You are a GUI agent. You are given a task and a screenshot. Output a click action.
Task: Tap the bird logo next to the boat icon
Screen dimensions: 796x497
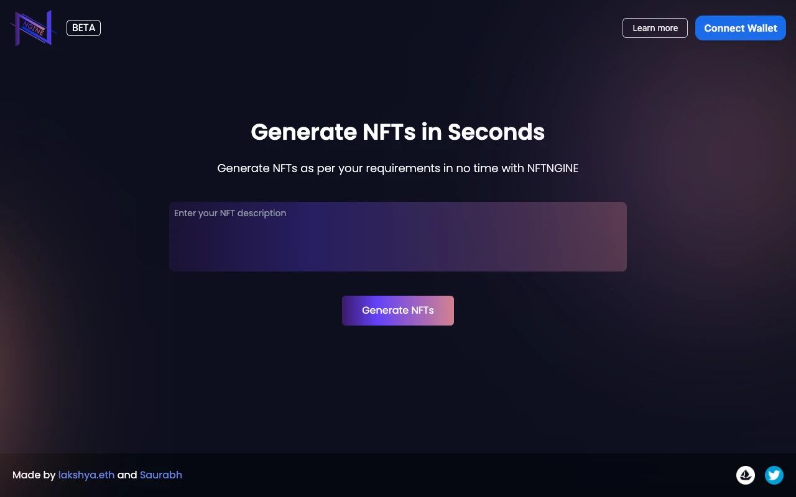[774, 475]
